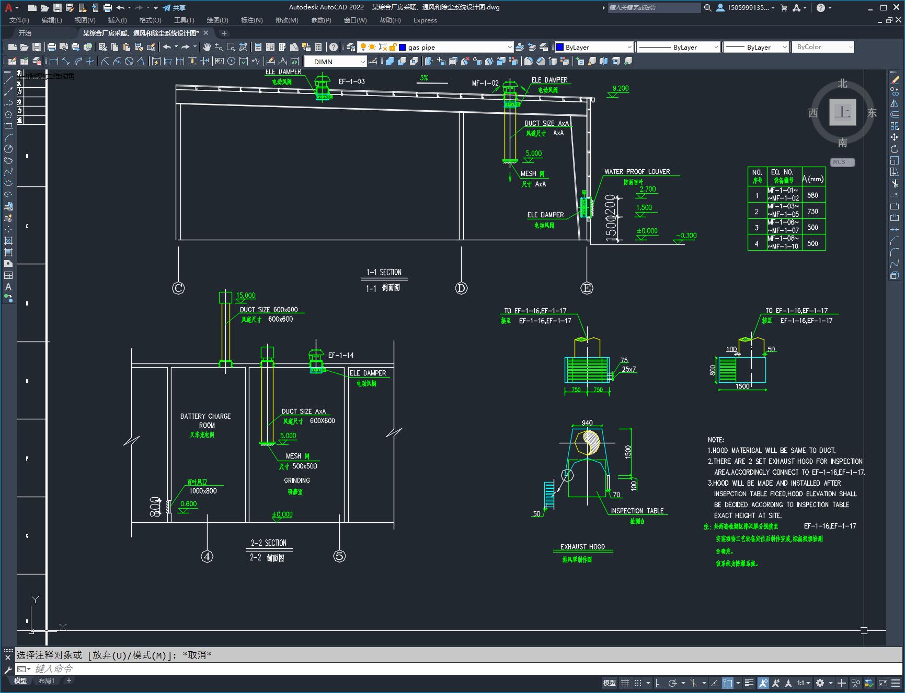Click the Help question mark toolbar icon

[334, 47]
